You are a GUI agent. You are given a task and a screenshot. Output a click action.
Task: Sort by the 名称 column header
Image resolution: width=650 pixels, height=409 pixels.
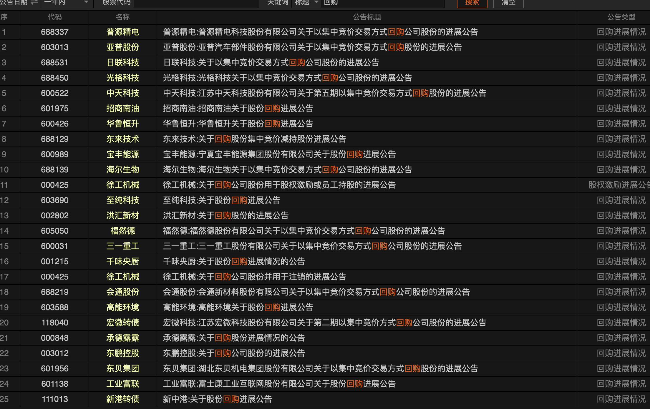point(122,17)
